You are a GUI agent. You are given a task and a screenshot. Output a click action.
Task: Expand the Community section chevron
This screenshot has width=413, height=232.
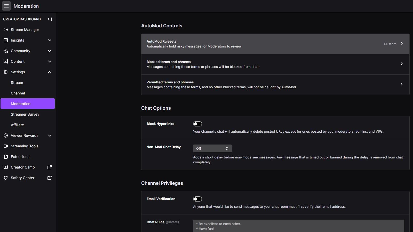click(50, 51)
